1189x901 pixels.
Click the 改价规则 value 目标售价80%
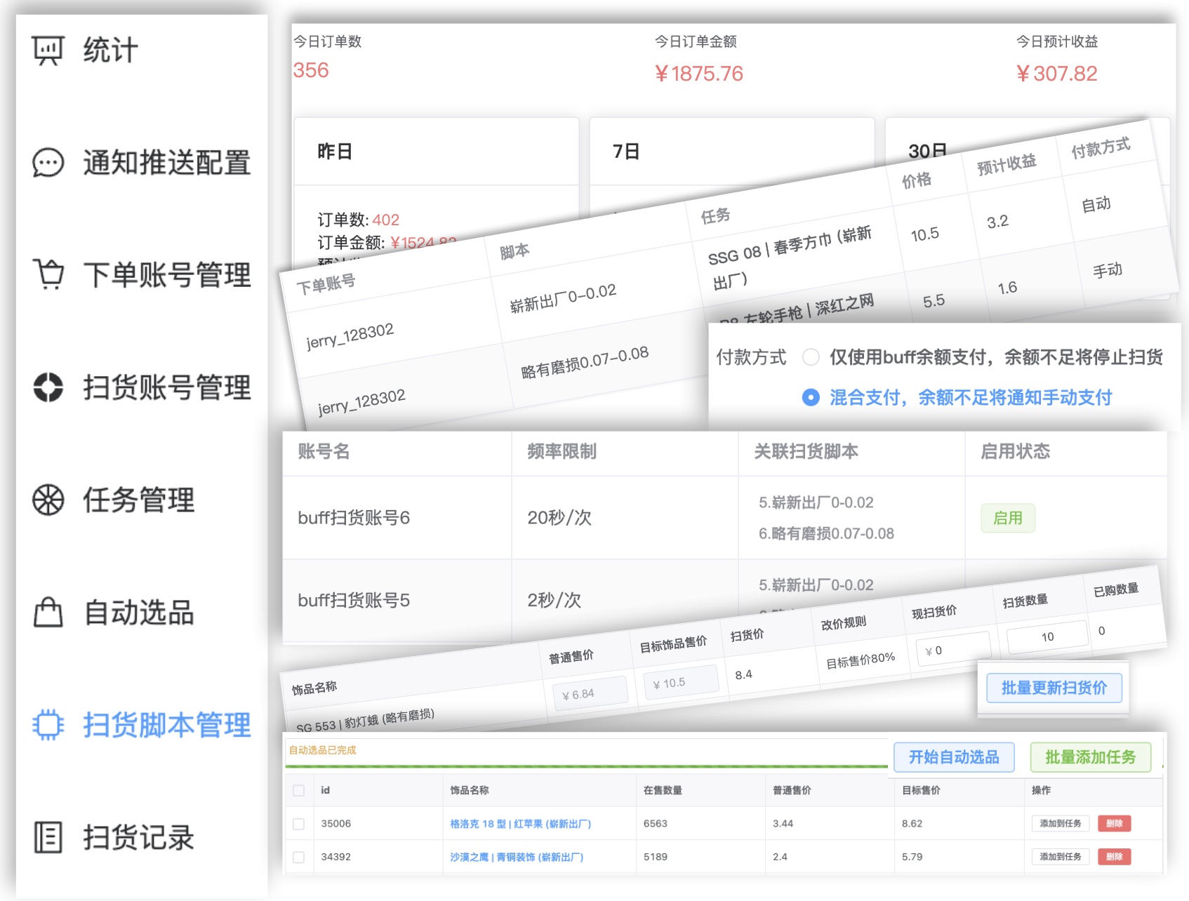pyautogui.click(x=861, y=661)
